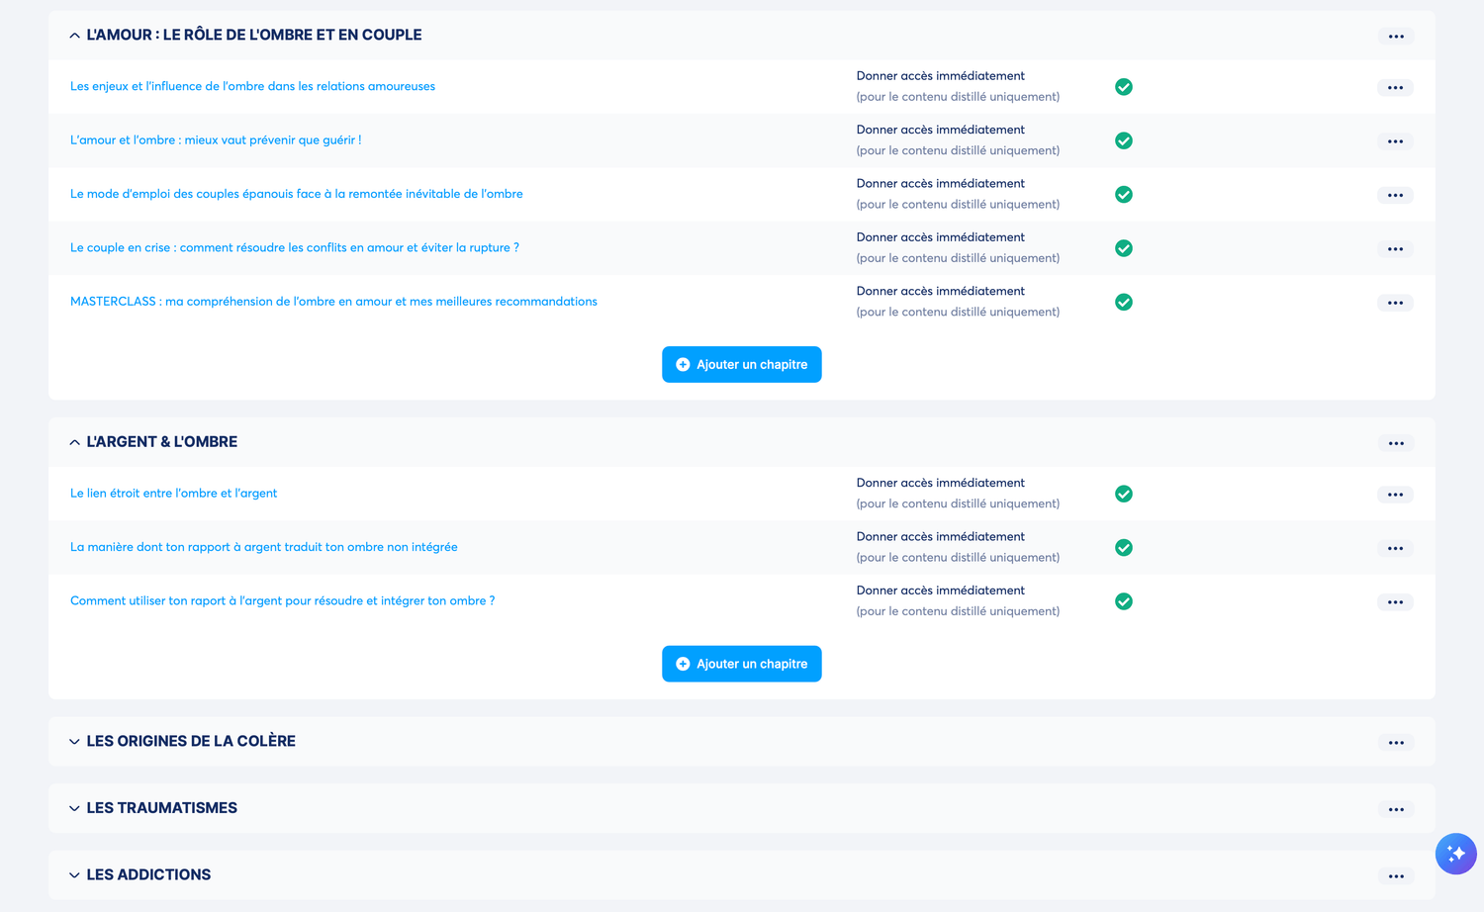Click the AI sparkle assistant button
This screenshot has width=1484, height=912.
pos(1455,854)
